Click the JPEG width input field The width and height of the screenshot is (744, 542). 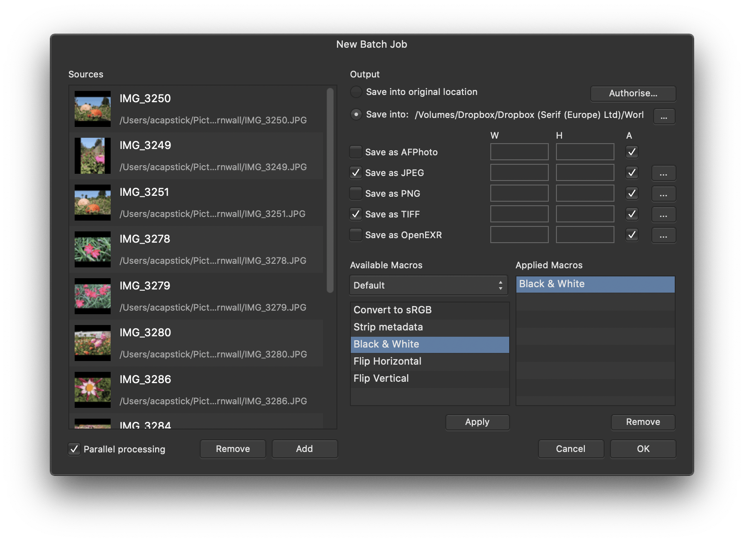(x=519, y=173)
